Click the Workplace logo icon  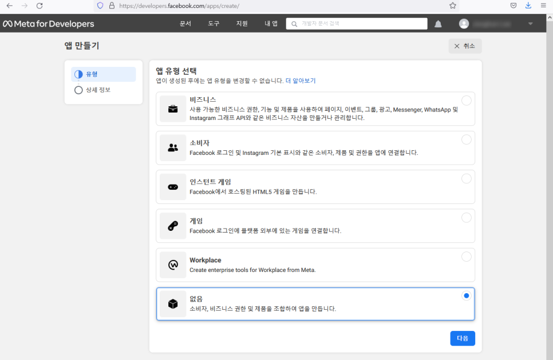173,265
